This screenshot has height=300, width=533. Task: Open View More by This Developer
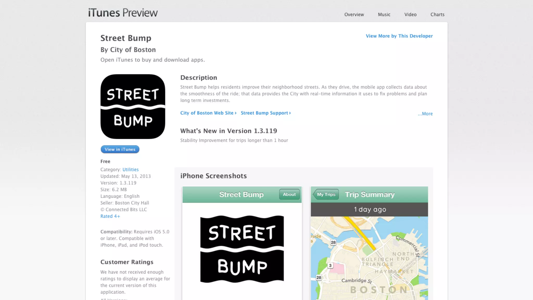click(399, 36)
